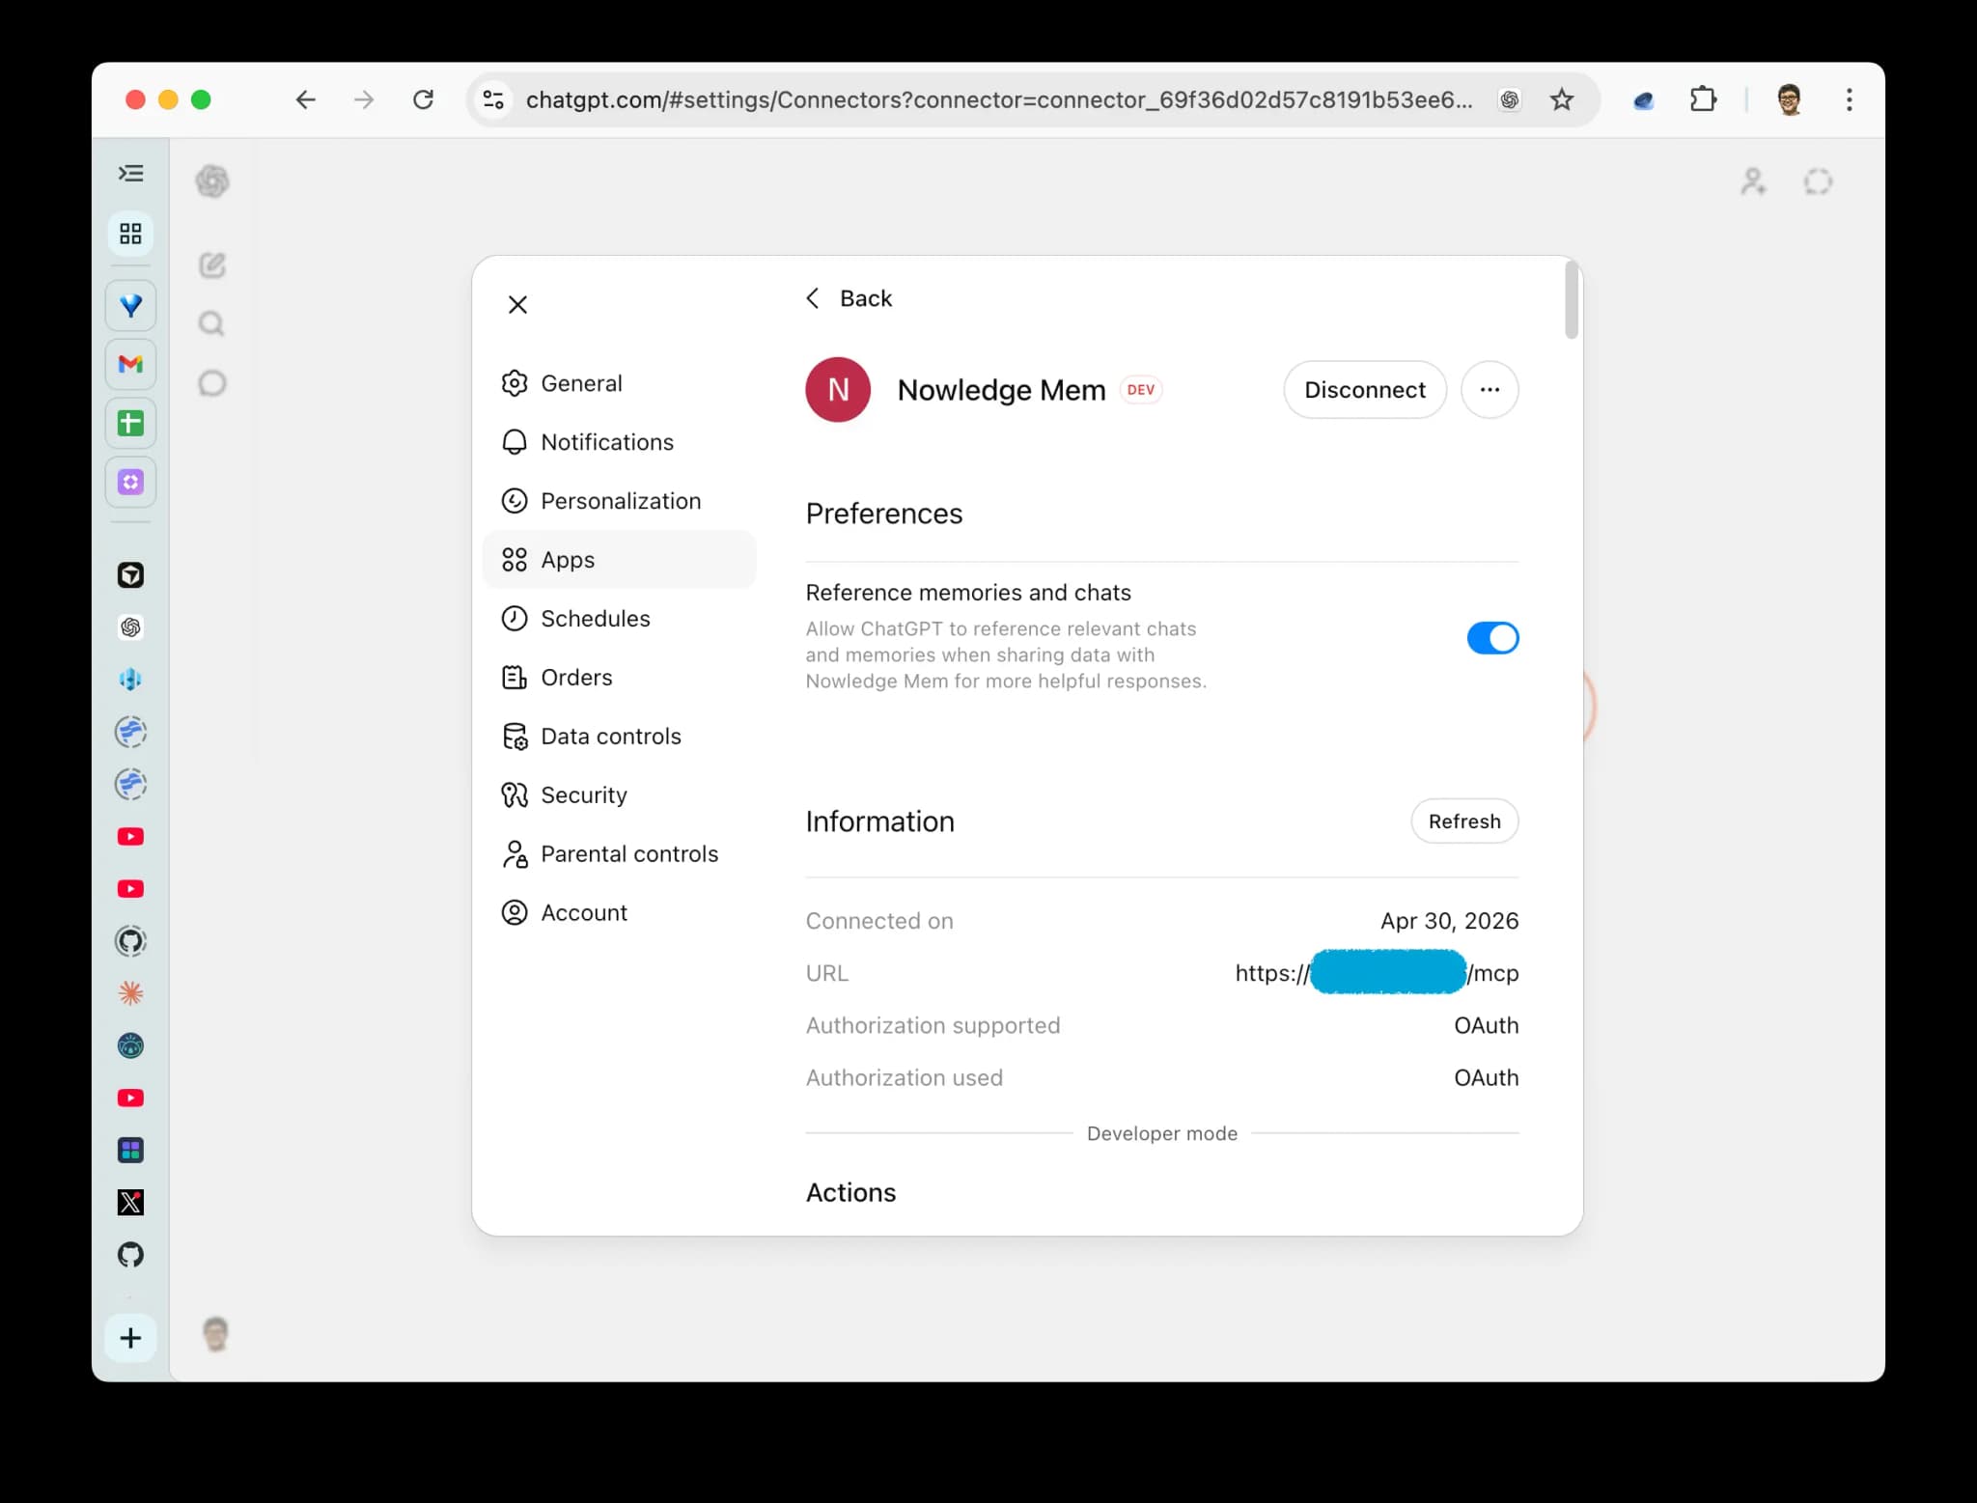Open the browser profile avatar
Viewport: 1977px width, 1503px height.
[x=1789, y=99]
